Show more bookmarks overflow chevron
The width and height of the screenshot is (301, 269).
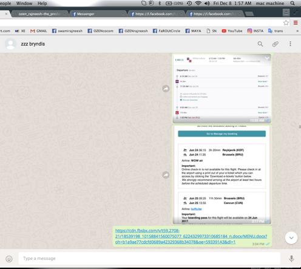(297, 31)
